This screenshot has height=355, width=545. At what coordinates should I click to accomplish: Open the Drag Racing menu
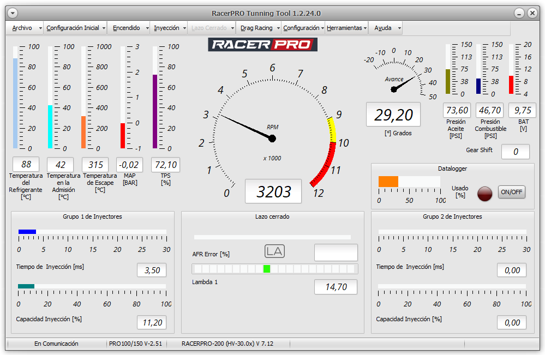point(256,28)
